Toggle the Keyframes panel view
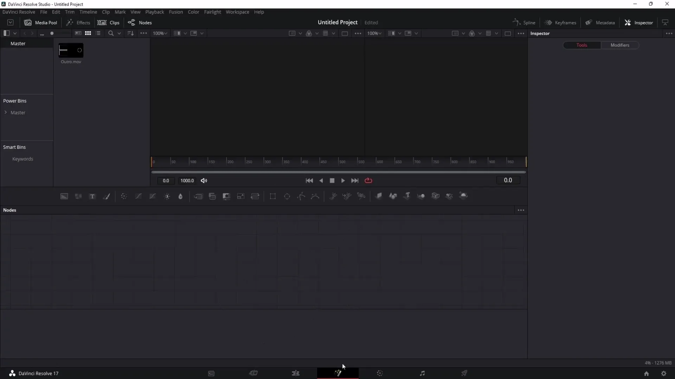Screen dimensions: 675x379 [x=561, y=22]
